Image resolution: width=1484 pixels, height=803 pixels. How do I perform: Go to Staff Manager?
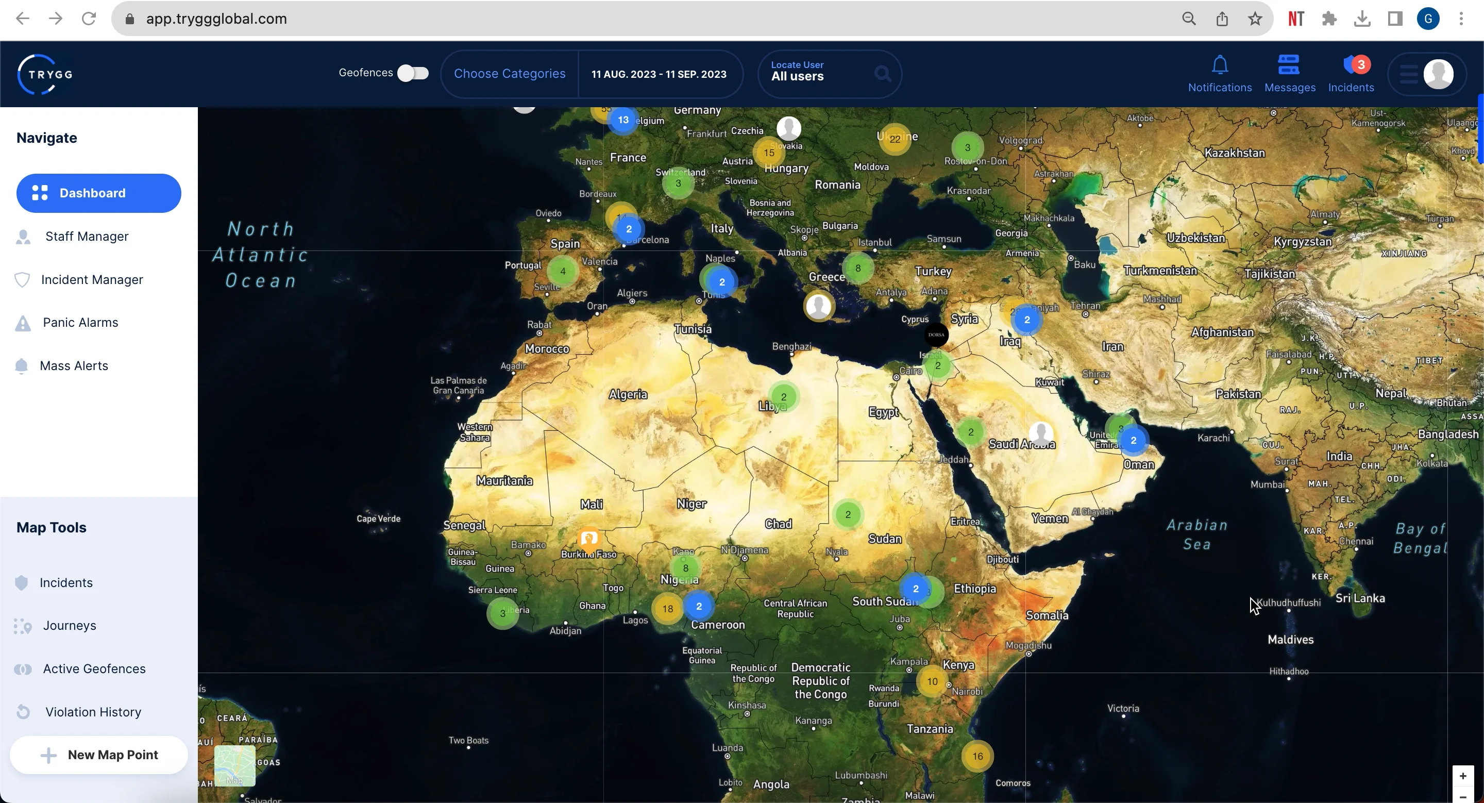[x=87, y=236]
